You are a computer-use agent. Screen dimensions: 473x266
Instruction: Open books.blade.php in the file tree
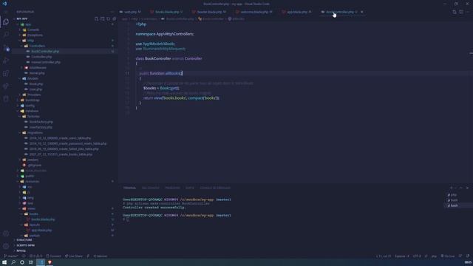[x=43, y=219]
